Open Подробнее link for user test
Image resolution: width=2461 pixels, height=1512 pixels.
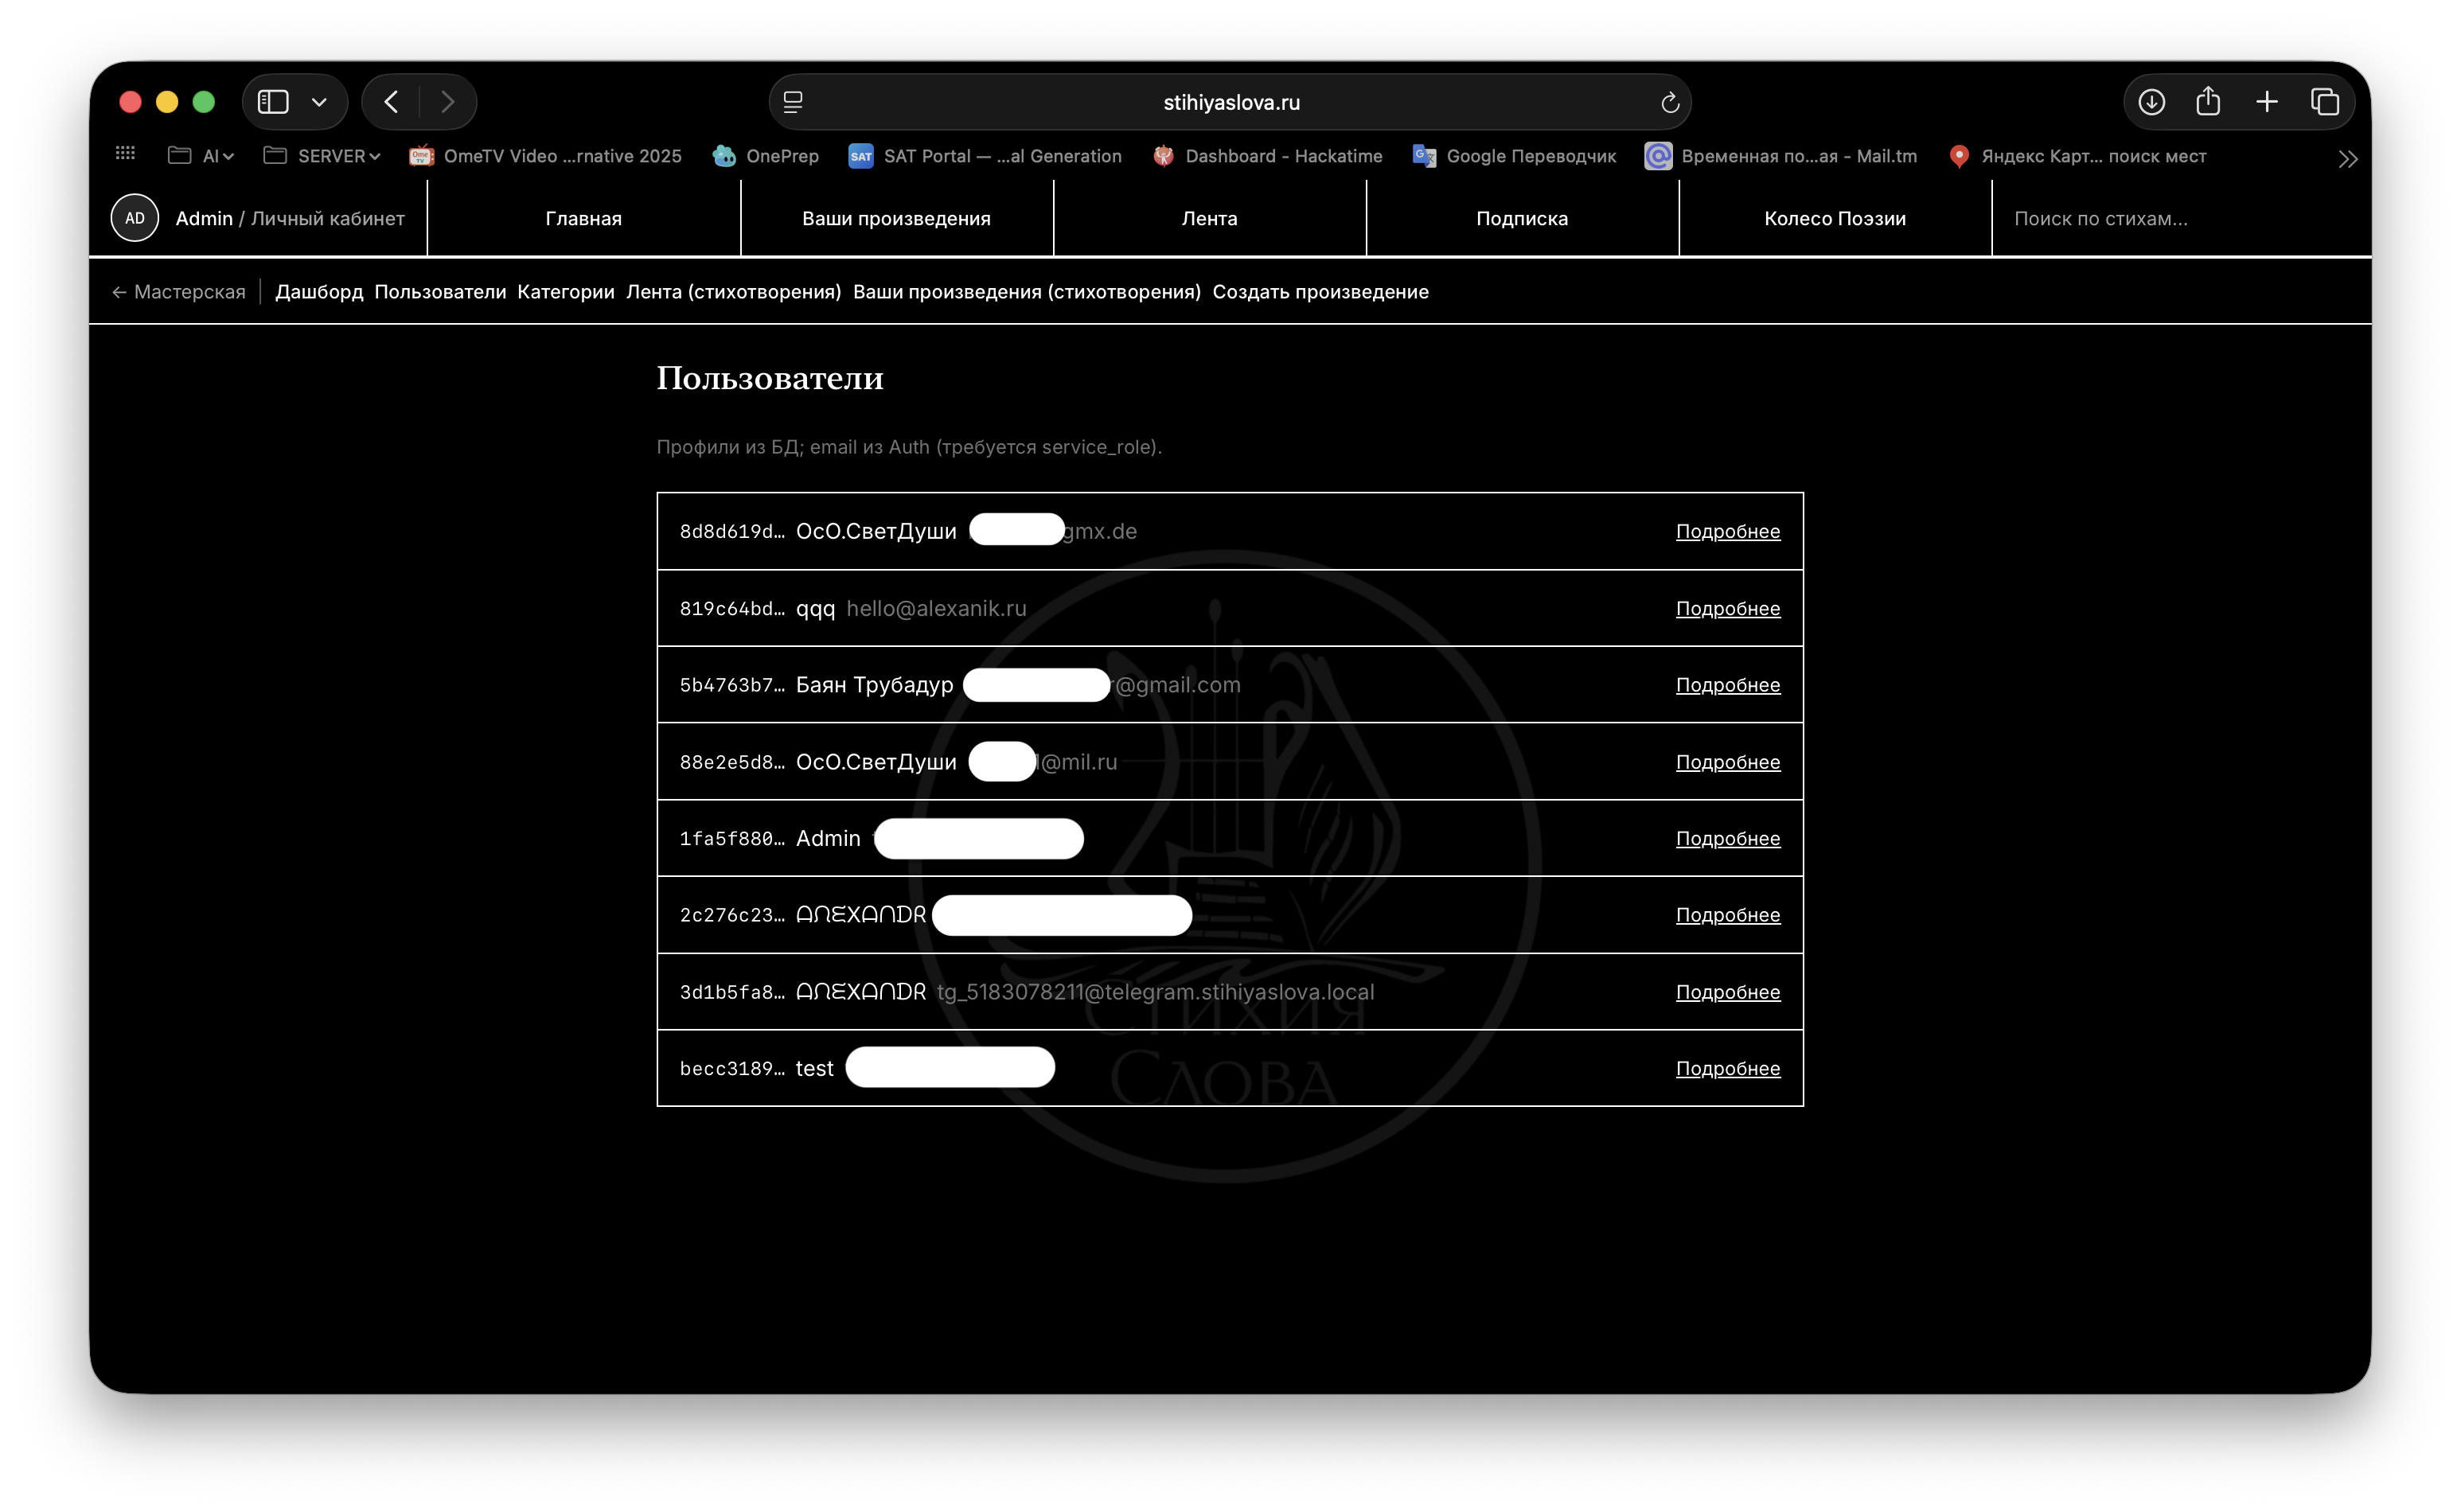click(1727, 1069)
